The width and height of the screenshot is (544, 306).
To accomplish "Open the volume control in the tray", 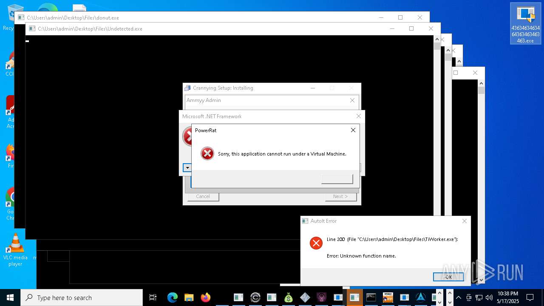I will [489, 297].
